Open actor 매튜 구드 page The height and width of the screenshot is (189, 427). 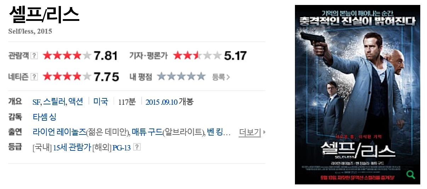point(147,132)
